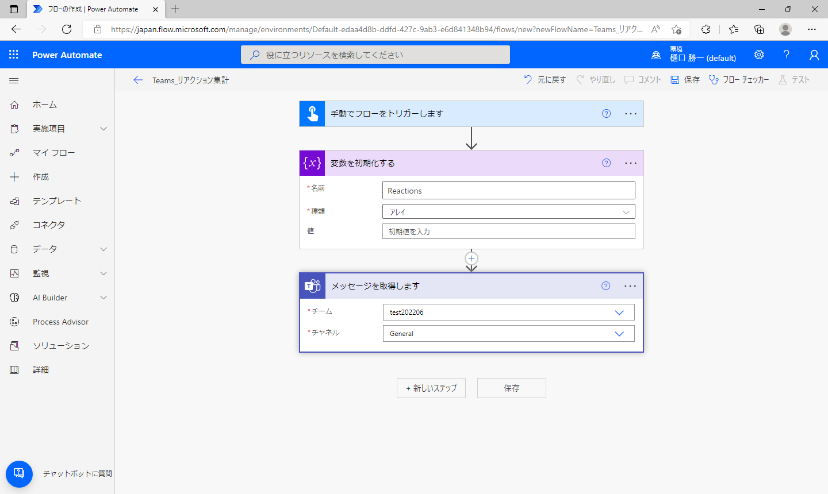Click the read aloud icon in address bar
Viewport: 828px width, 494px height.
(x=655, y=29)
